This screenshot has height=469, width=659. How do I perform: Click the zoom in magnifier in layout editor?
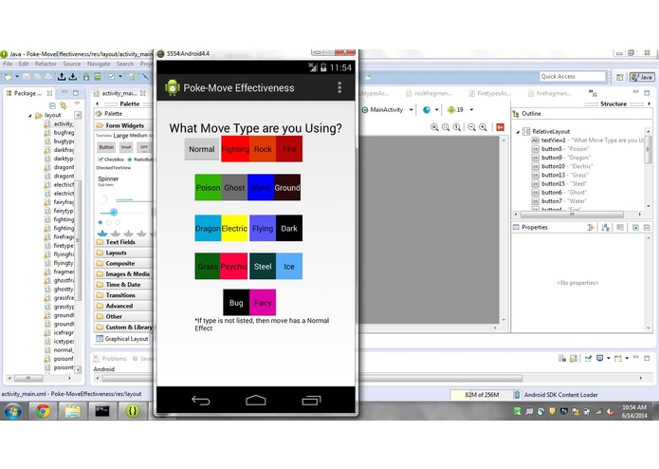click(x=484, y=127)
